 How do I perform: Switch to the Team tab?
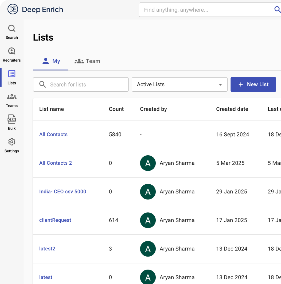tap(87, 61)
